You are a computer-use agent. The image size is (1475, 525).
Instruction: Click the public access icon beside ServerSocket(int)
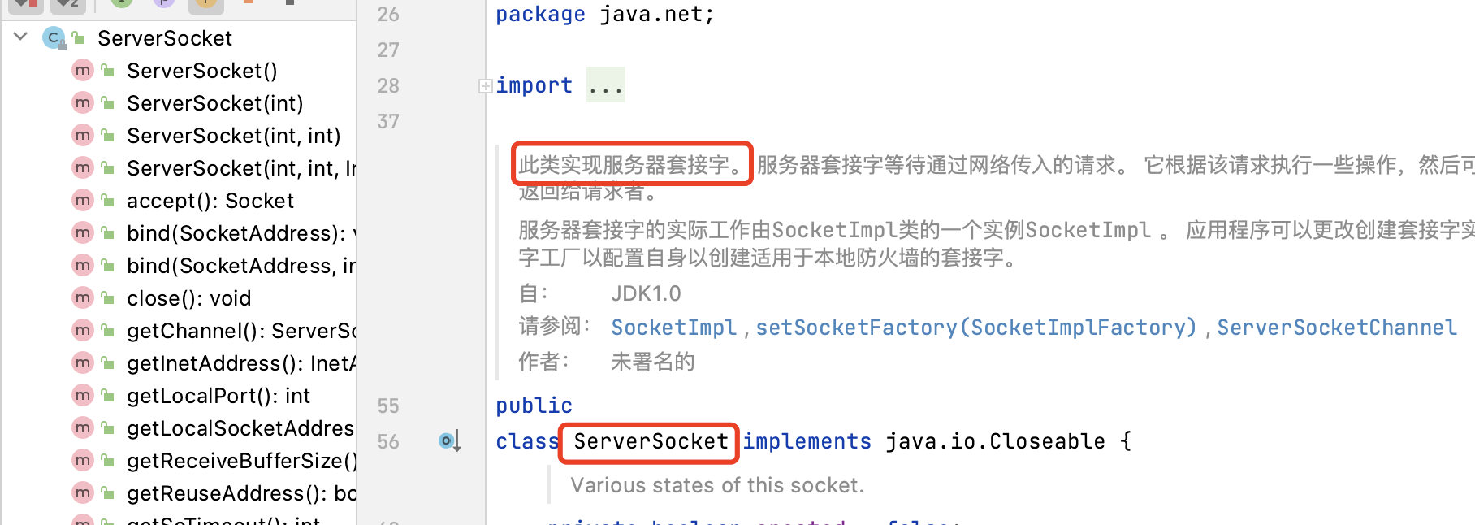107,103
